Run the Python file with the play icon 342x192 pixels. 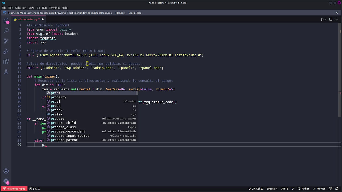click(322, 19)
